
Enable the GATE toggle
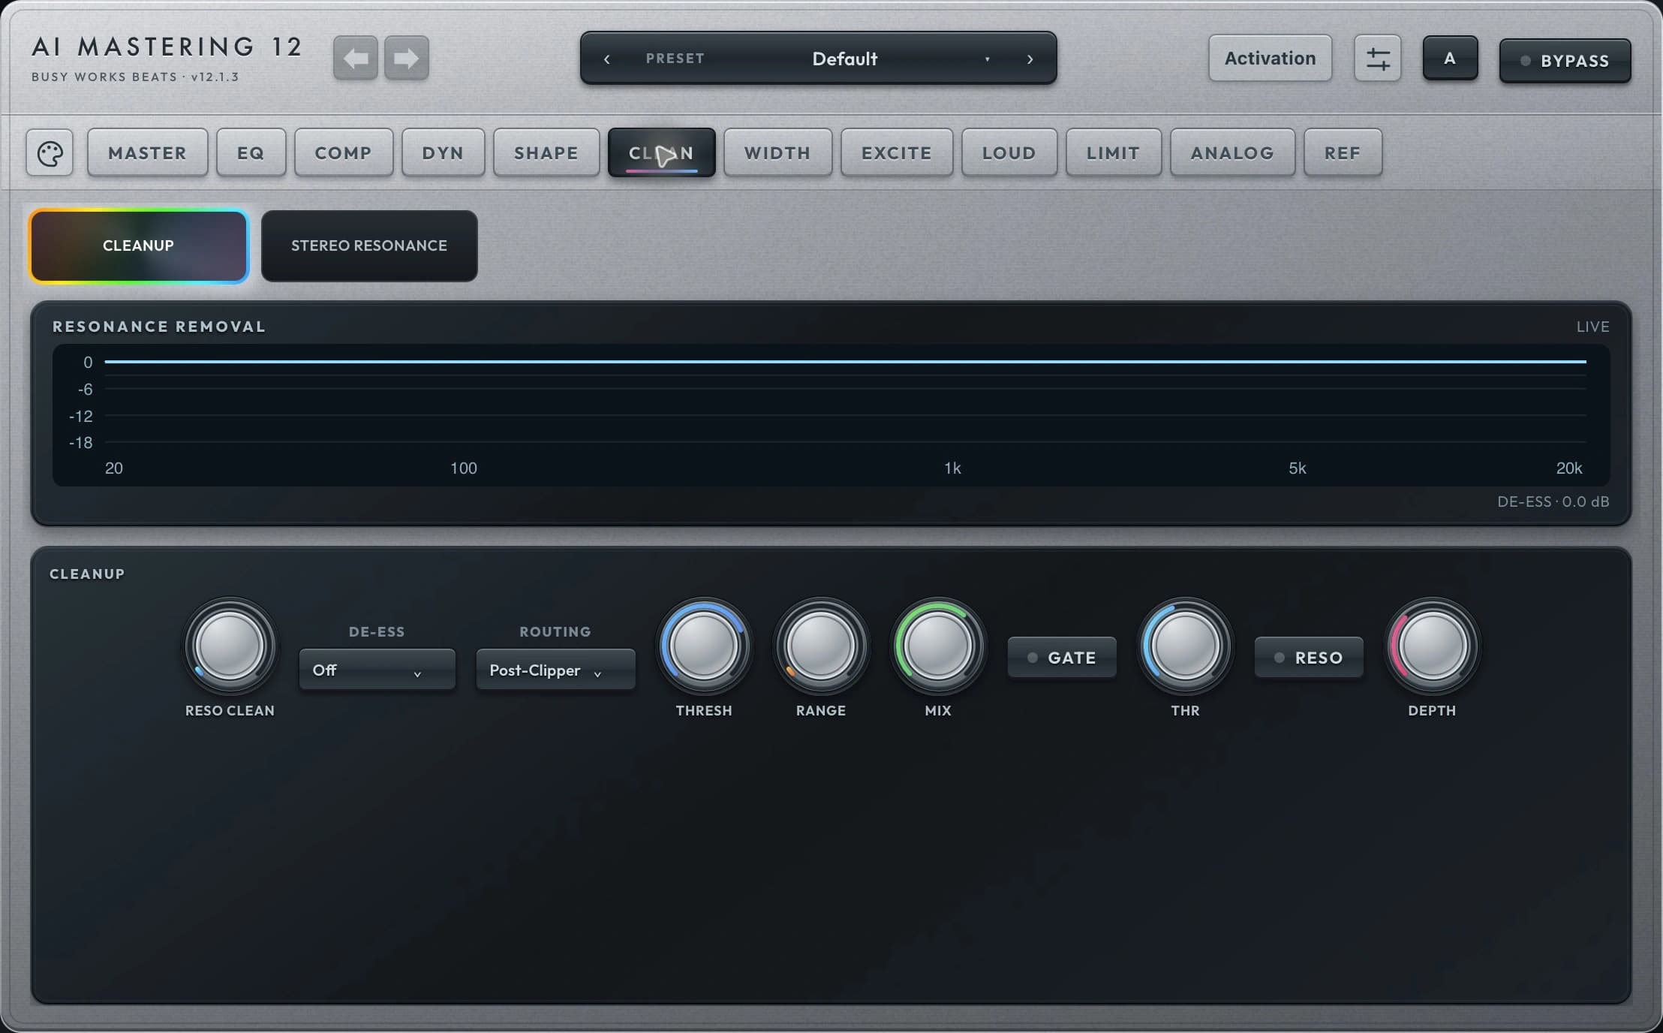coord(1062,658)
